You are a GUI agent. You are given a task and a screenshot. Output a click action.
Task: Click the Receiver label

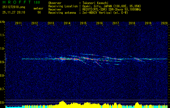55,9
